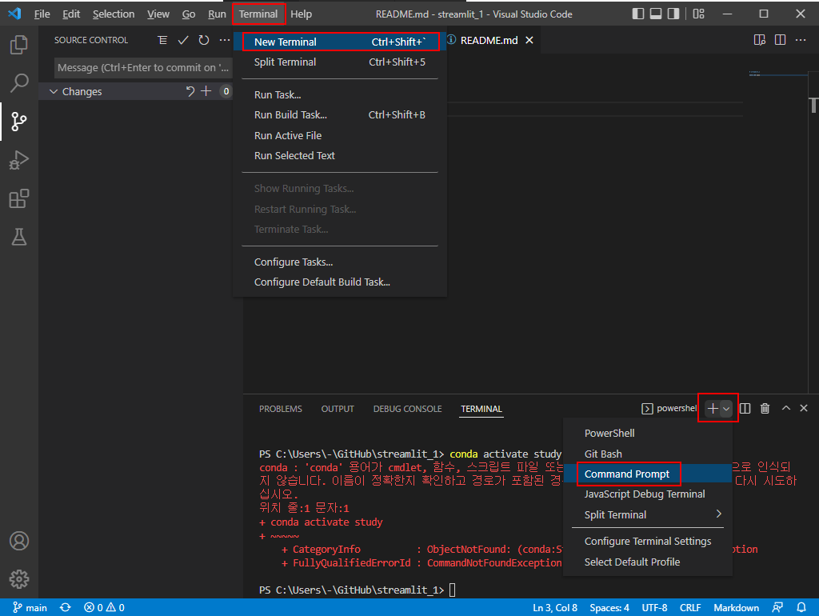Screen dimensions: 819x616
Task: Open the Extensions view
Action: point(19,198)
